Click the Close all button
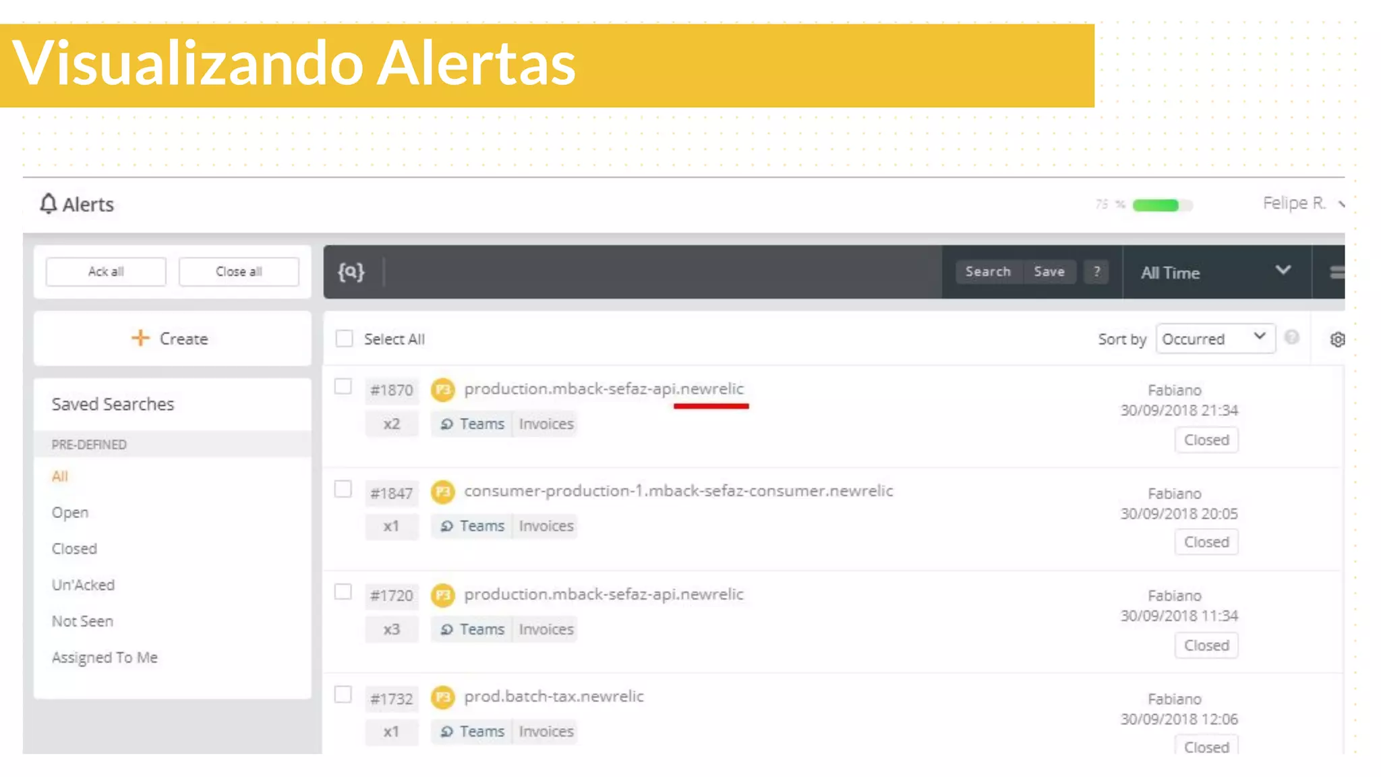Image resolution: width=1381 pixels, height=777 pixels. click(x=239, y=272)
